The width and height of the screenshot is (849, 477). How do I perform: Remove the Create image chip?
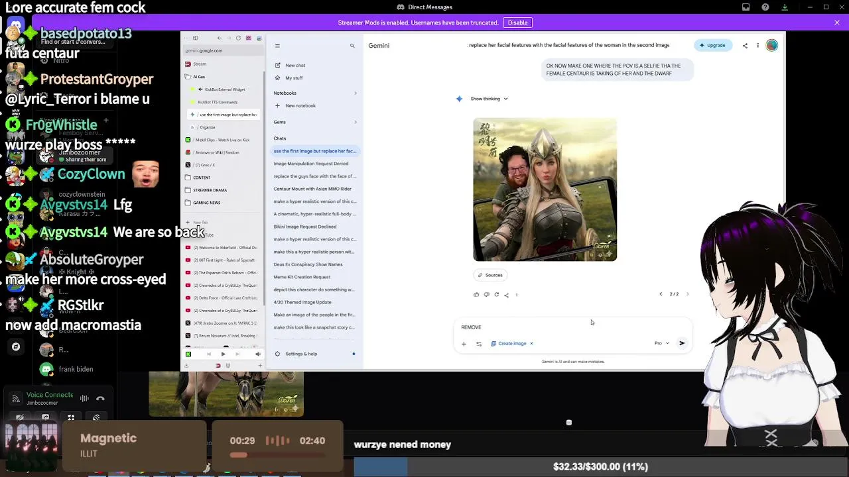531,344
